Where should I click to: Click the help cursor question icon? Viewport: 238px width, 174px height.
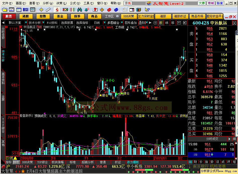click(x=147, y=10)
